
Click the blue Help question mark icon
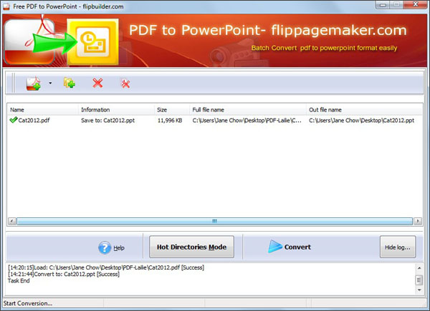[105, 247]
